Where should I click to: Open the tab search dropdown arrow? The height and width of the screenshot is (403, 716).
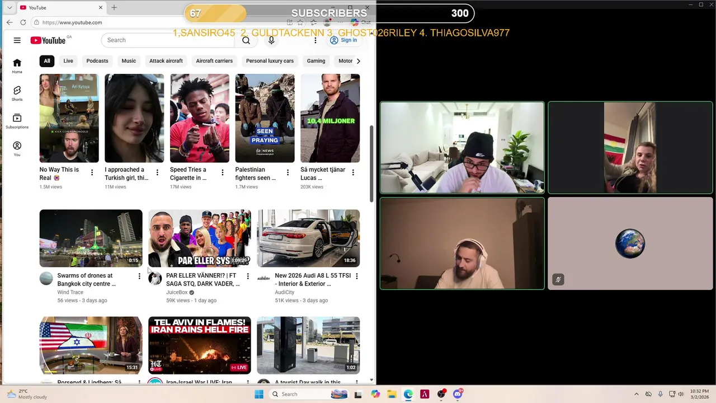coord(10,7)
